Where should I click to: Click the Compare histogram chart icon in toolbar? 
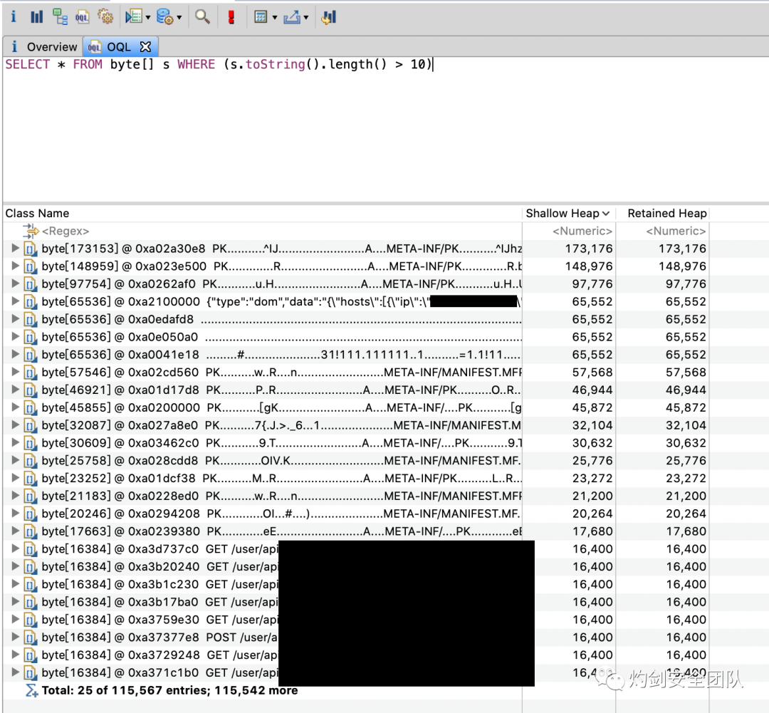328,17
